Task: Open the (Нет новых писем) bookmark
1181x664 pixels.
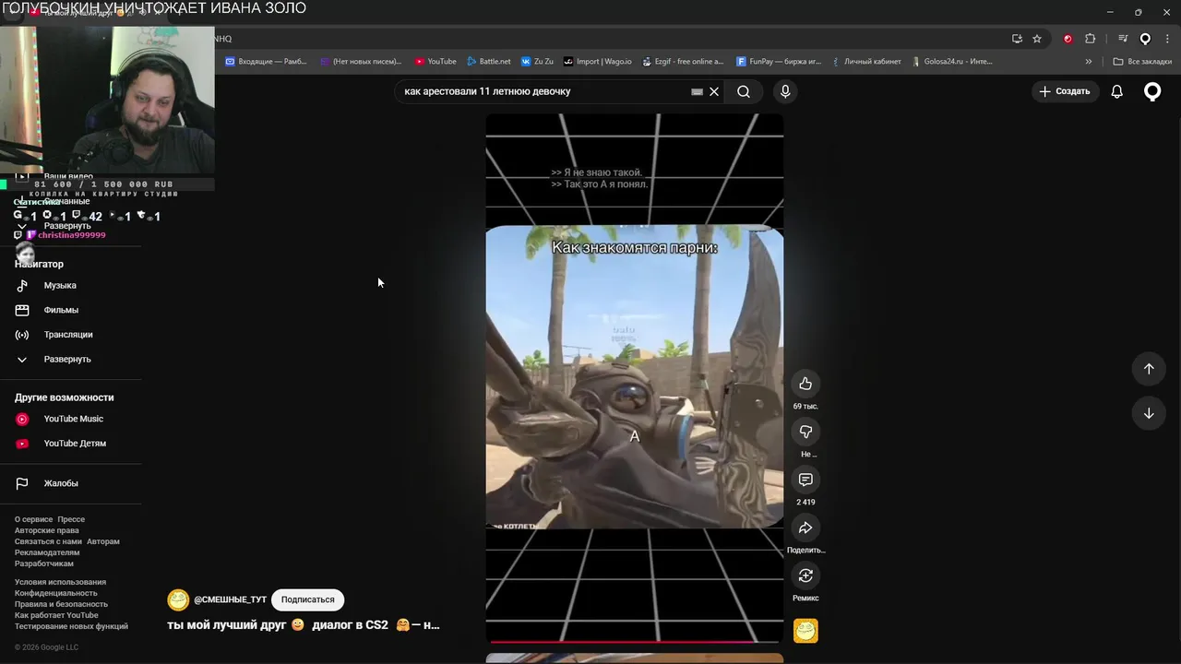Action: pyautogui.click(x=361, y=62)
